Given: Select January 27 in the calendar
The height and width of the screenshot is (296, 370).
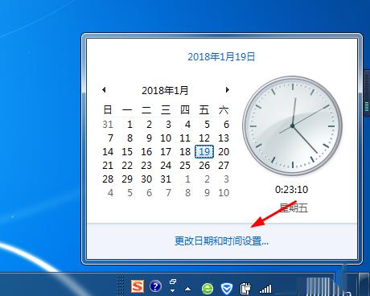Looking at the screenshot, I should pos(224,166).
